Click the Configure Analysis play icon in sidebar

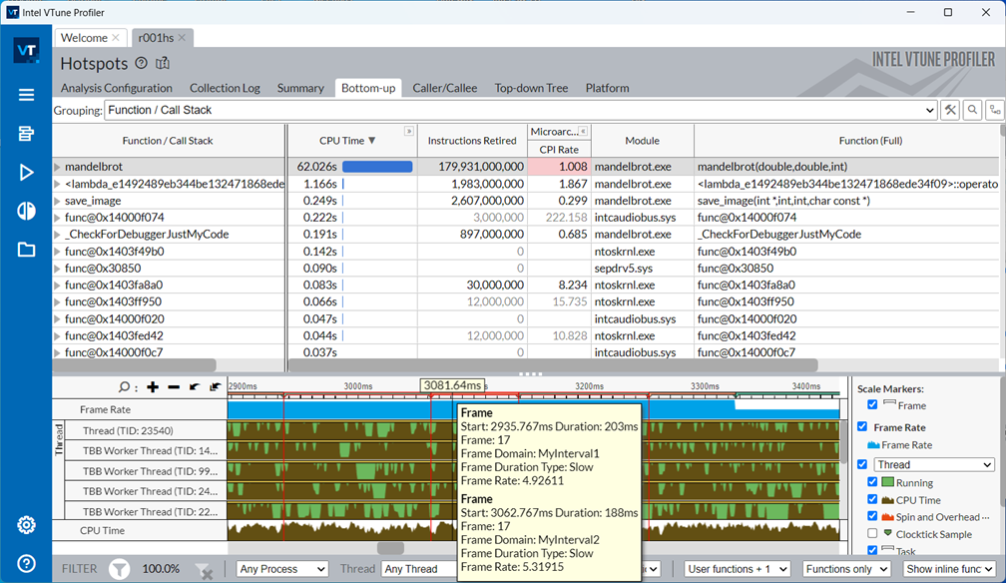(26, 173)
